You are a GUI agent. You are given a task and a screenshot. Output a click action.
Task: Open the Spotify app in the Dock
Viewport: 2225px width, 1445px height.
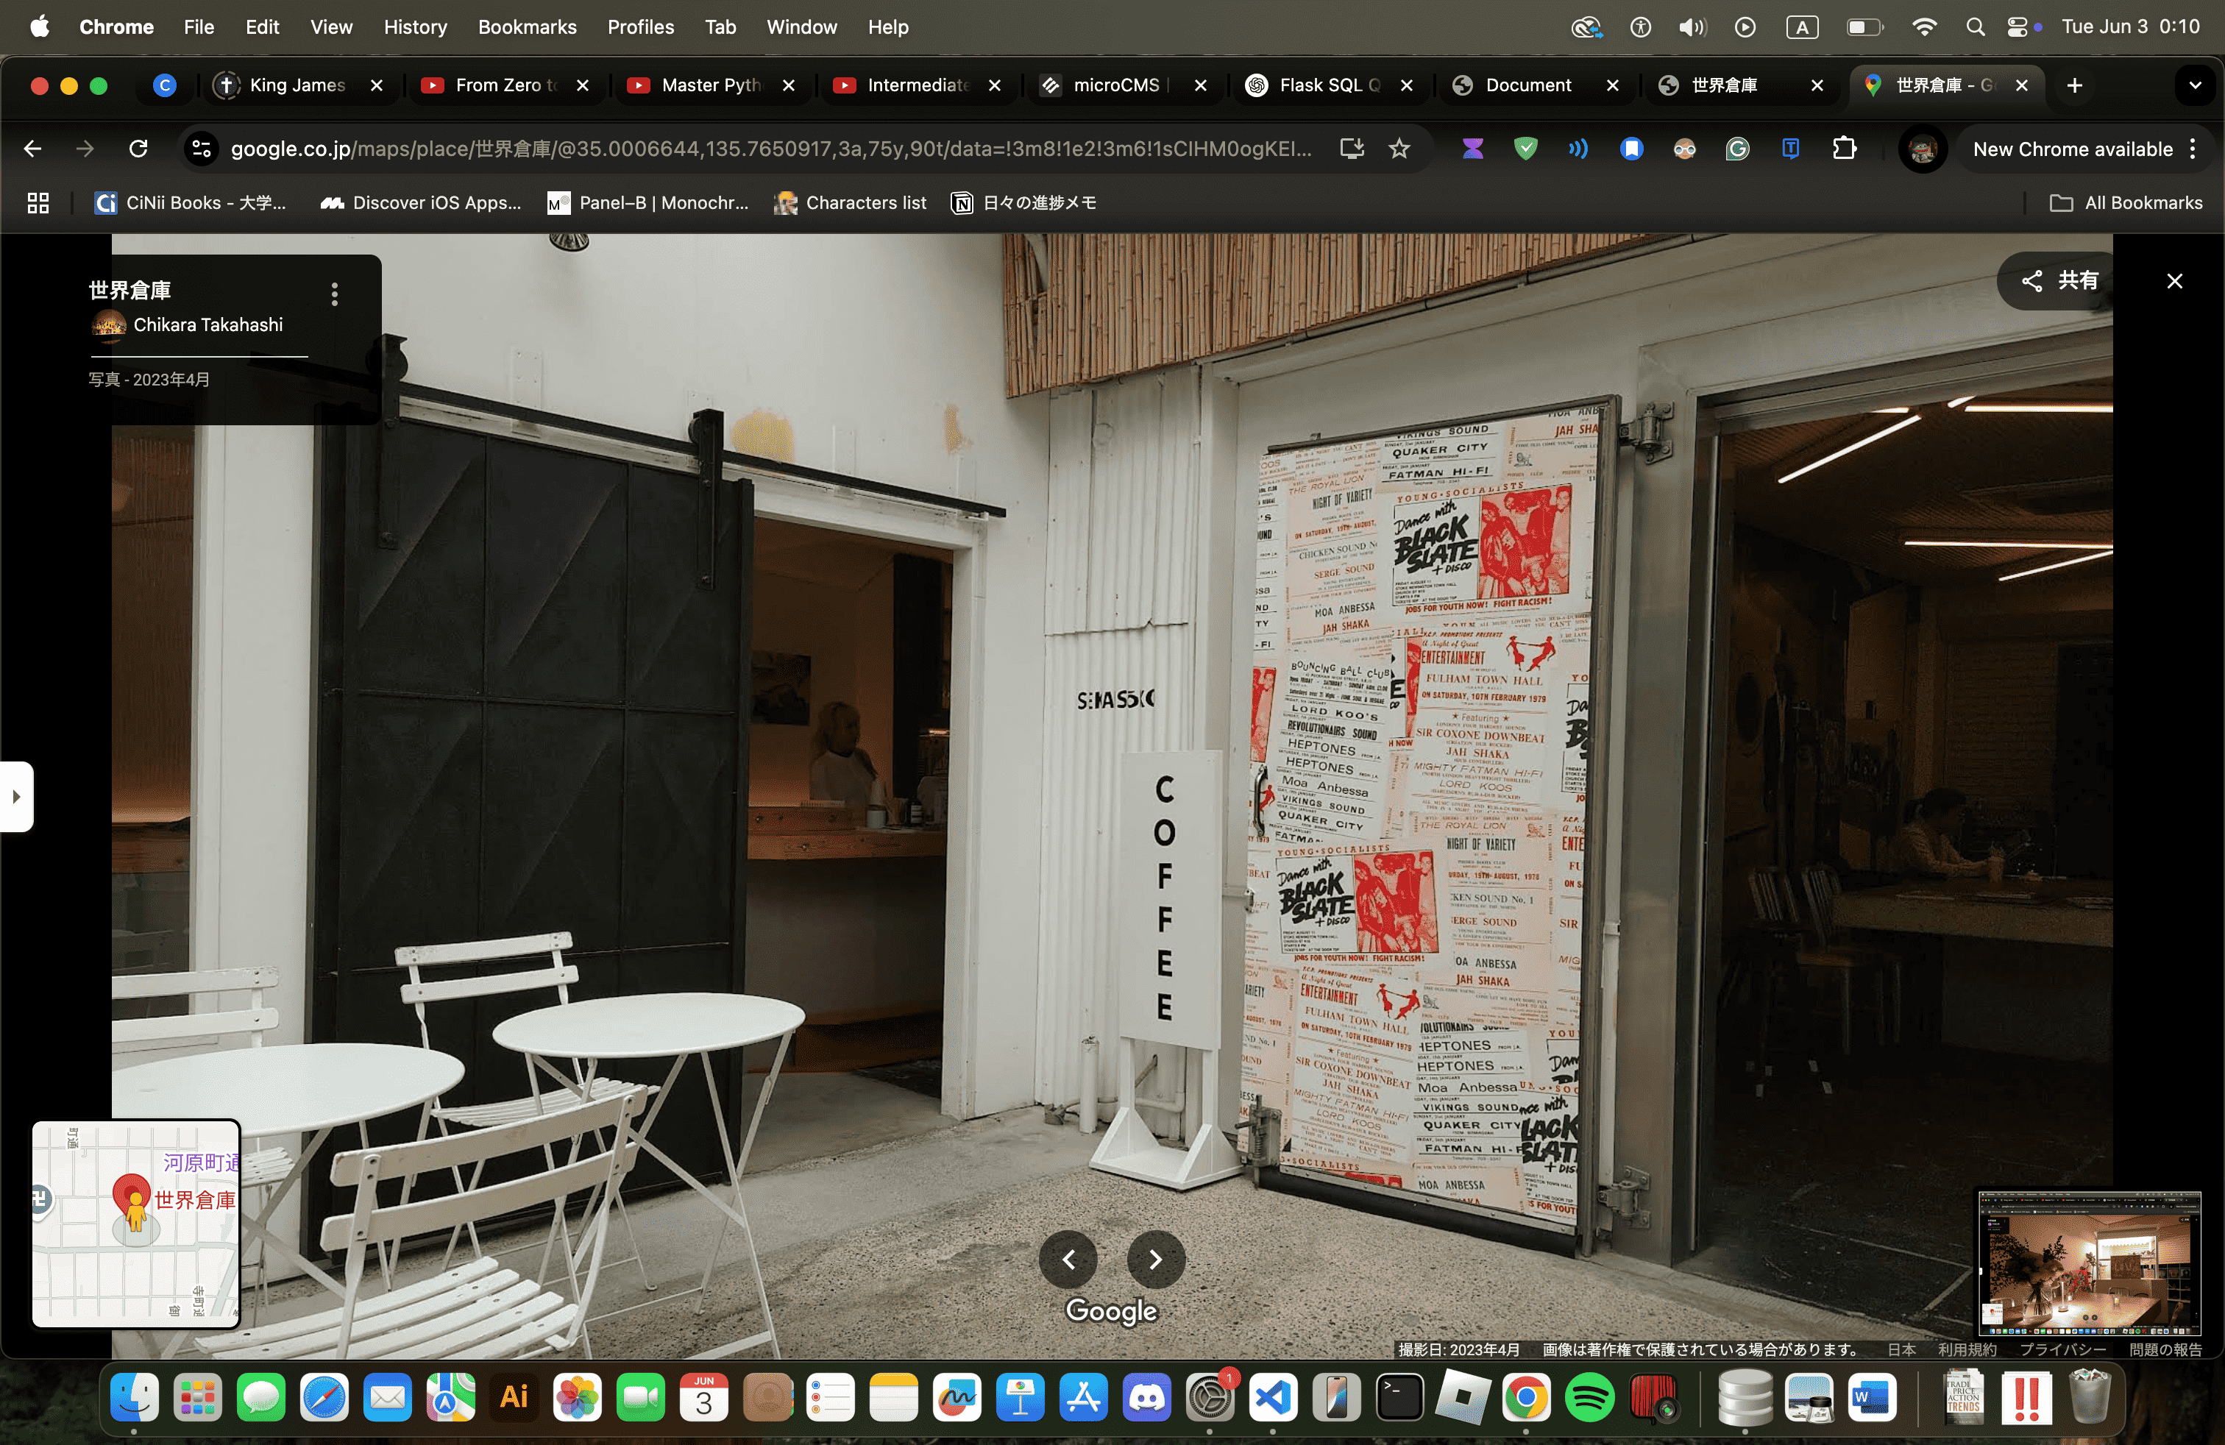(1589, 1398)
